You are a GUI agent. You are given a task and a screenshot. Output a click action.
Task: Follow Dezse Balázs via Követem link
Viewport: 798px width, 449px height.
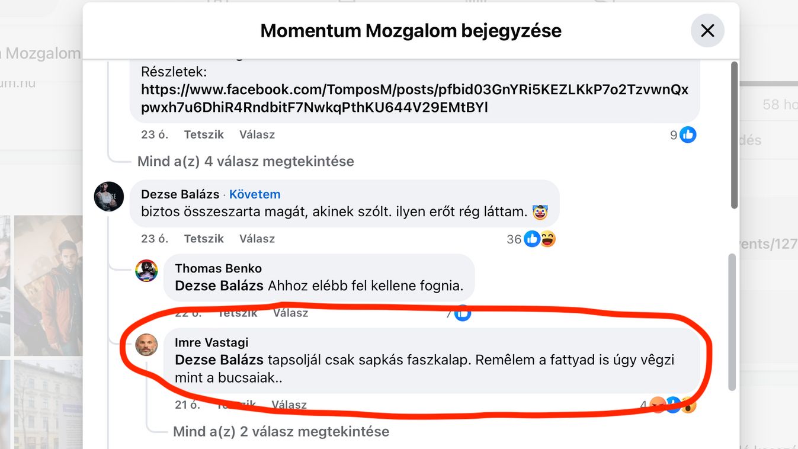point(255,194)
